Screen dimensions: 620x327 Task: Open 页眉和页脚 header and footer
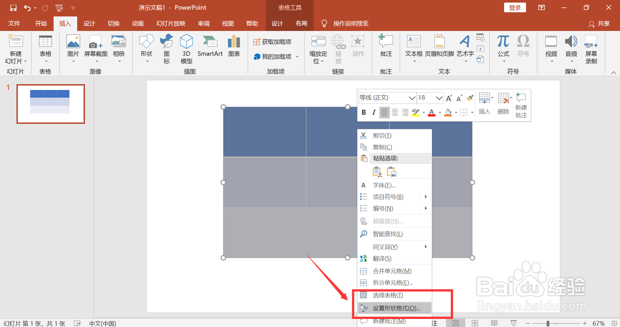(x=439, y=46)
